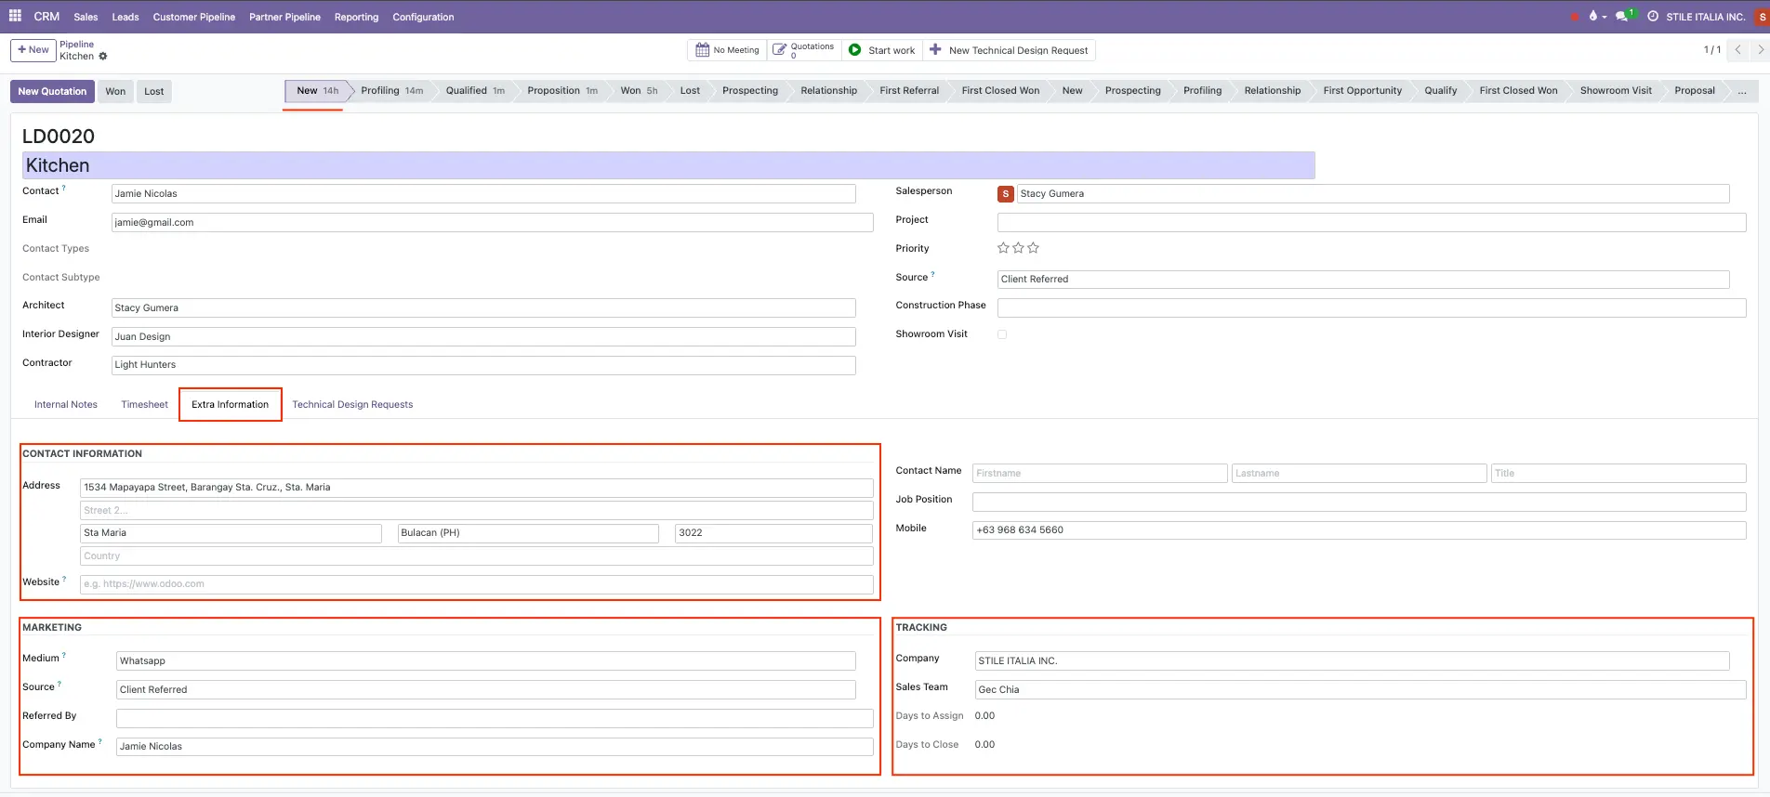The width and height of the screenshot is (1770, 797).
Task: Open the Salesperson Stacy Gumera dropdown
Action: coord(1371,194)
